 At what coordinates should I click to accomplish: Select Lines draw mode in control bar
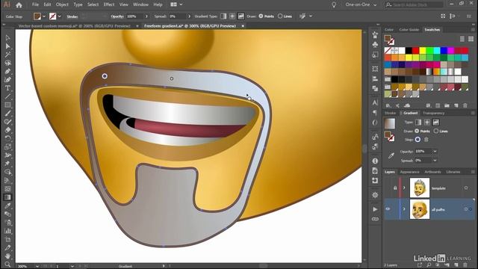click(280, 16)
